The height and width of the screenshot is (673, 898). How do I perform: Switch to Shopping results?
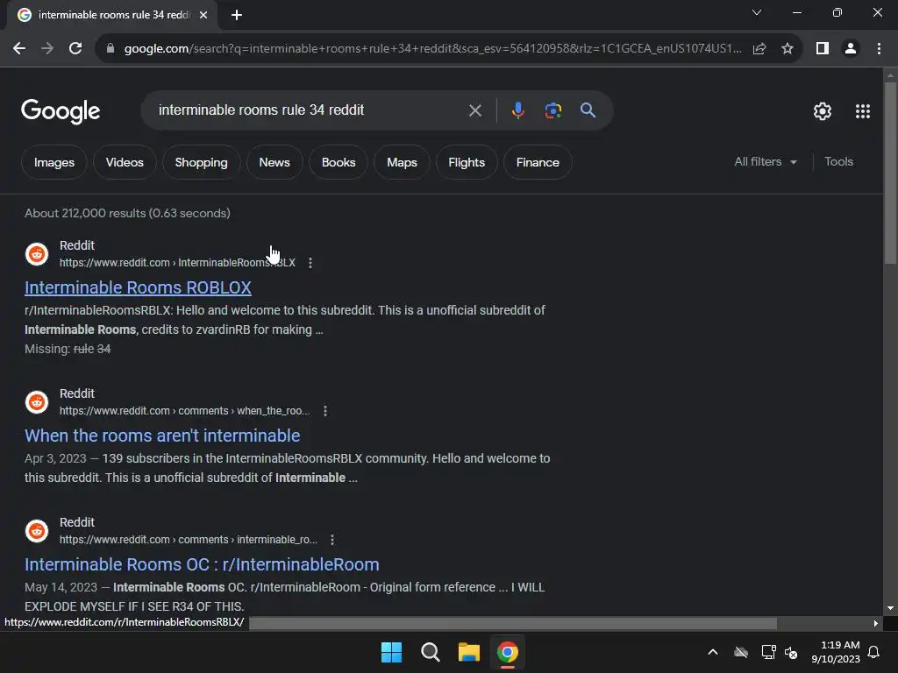click(x=201, y=162)
